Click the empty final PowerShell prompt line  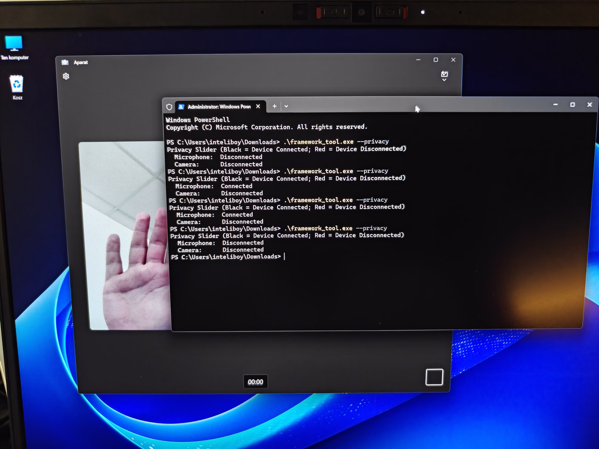click(x=228, y=257)
